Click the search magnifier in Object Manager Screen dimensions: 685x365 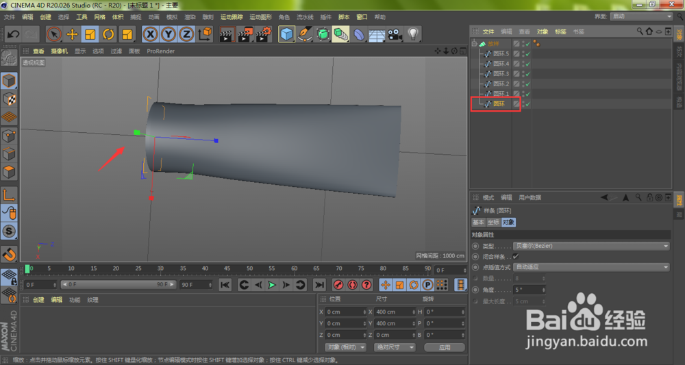(x=640, y=32)
